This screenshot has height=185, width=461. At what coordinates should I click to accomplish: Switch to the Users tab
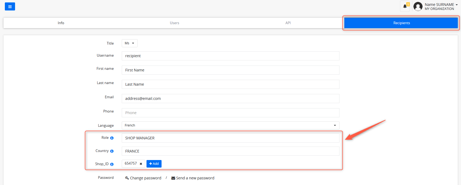[174, 23]
